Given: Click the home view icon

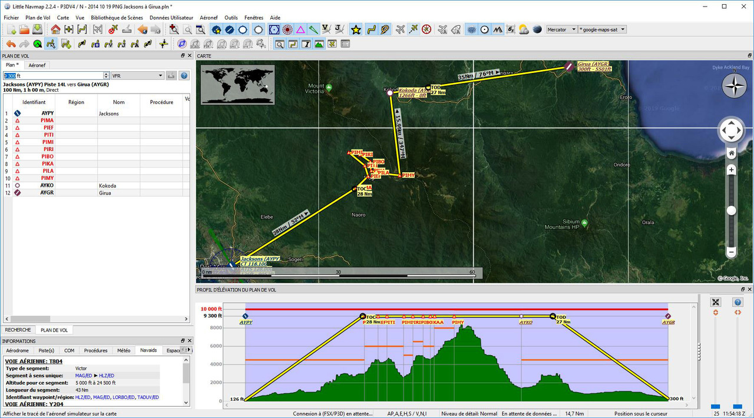Looking at the screenshot, I should 55,29.
